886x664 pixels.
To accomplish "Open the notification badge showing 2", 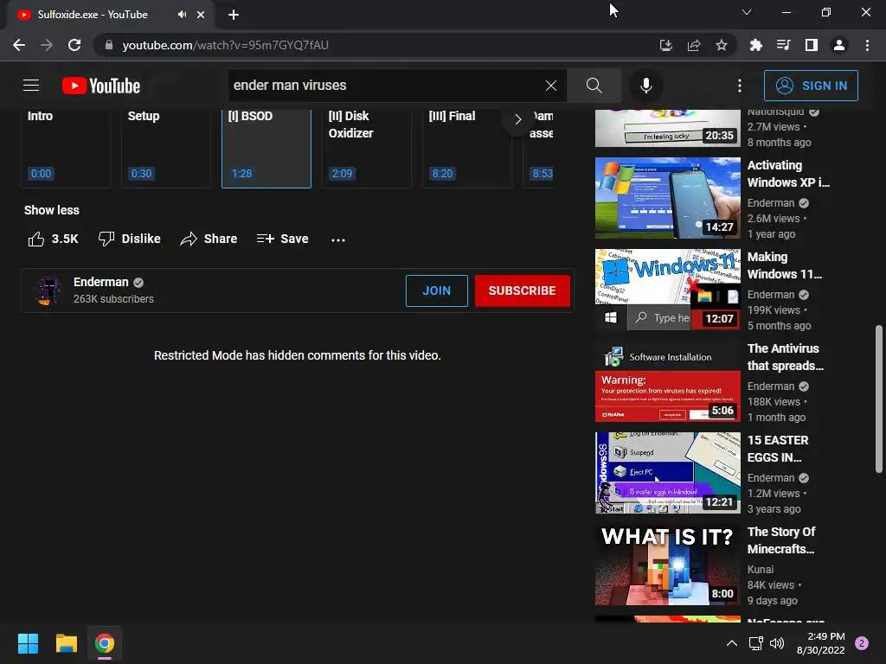I will [862, 643].
